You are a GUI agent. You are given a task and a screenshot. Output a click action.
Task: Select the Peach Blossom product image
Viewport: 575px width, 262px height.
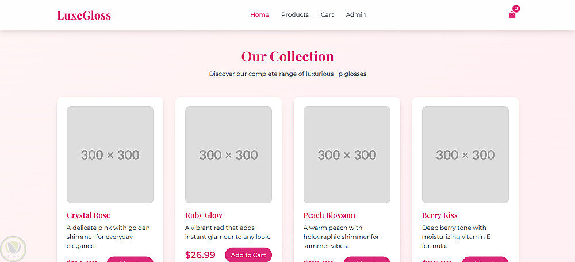pyautogui.click(x=347, y=155)
